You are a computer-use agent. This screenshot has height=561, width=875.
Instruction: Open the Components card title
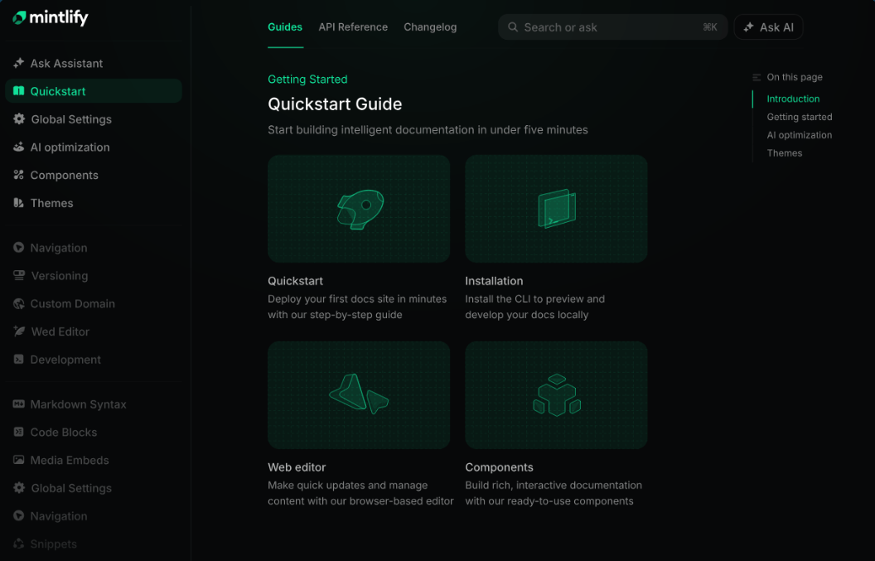499,467
